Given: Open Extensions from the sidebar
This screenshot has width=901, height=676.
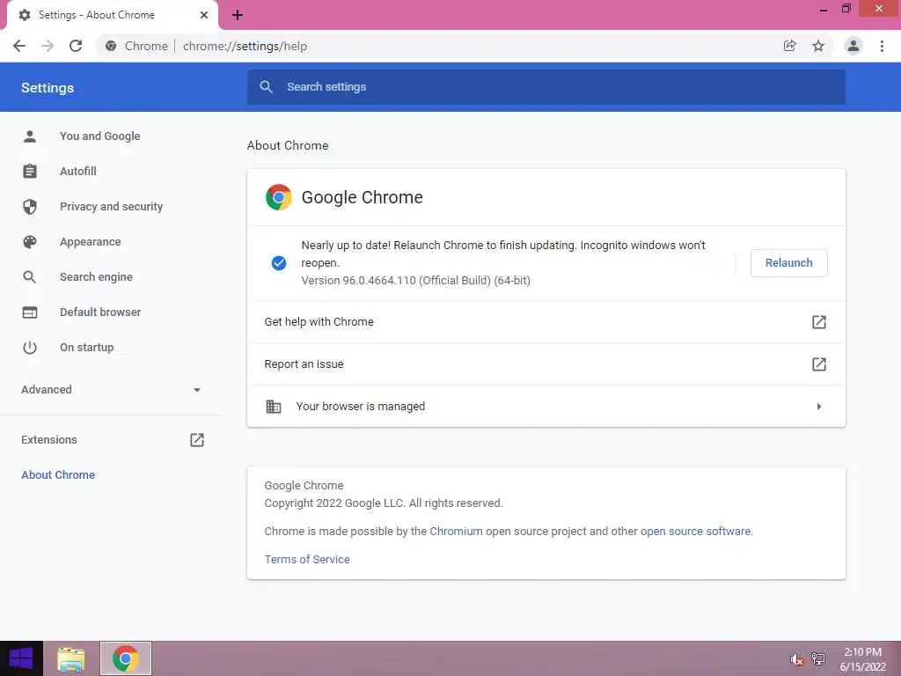Looking at the screenshot, I should pos(49,440).
